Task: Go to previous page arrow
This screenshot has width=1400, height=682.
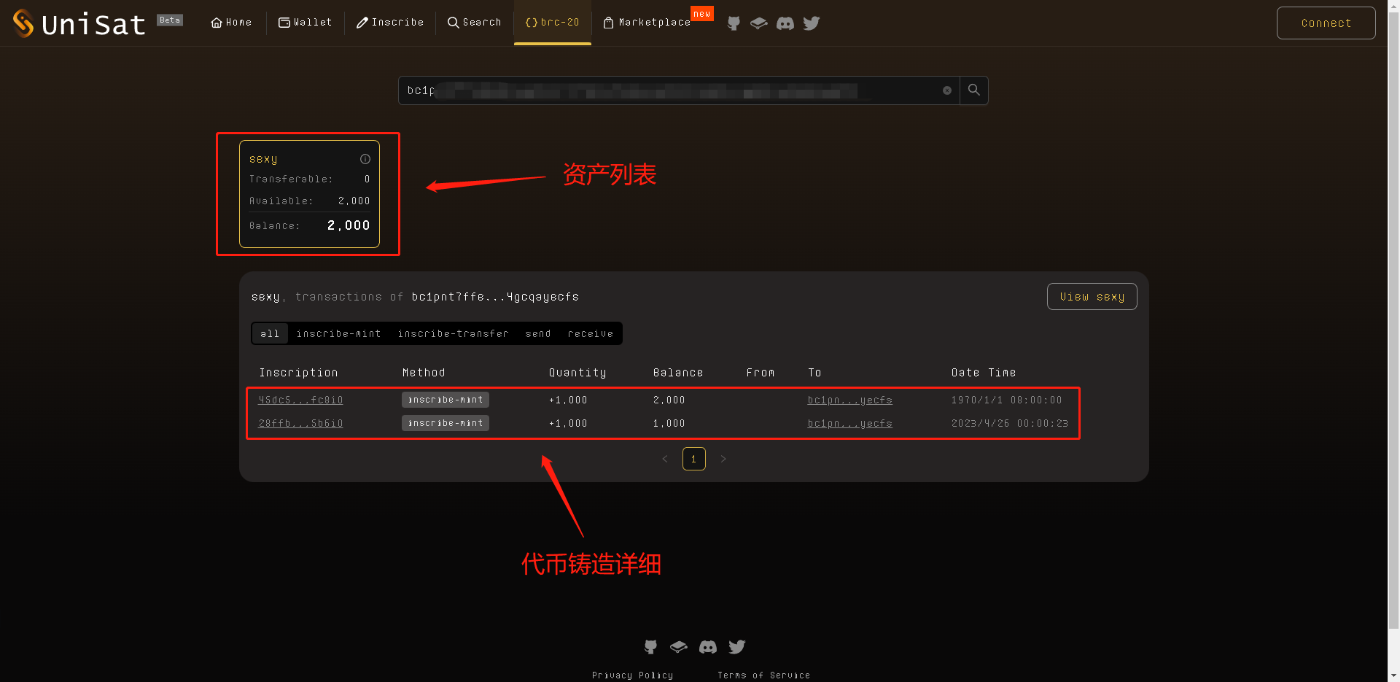Action: point(665,459)
